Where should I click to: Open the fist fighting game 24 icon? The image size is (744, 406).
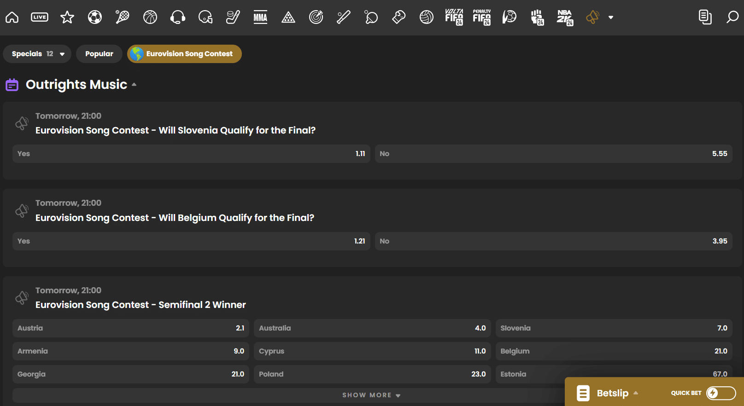click(x=537, y=17)
